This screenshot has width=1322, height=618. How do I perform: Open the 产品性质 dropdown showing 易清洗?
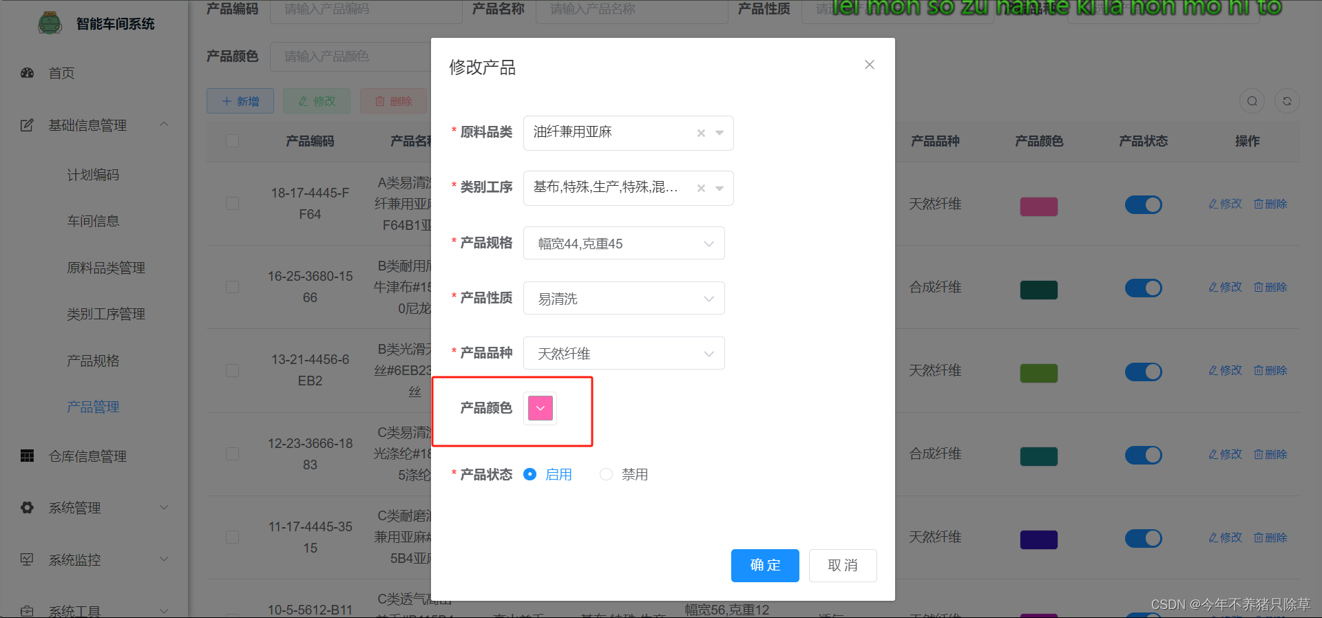(624, 298)
